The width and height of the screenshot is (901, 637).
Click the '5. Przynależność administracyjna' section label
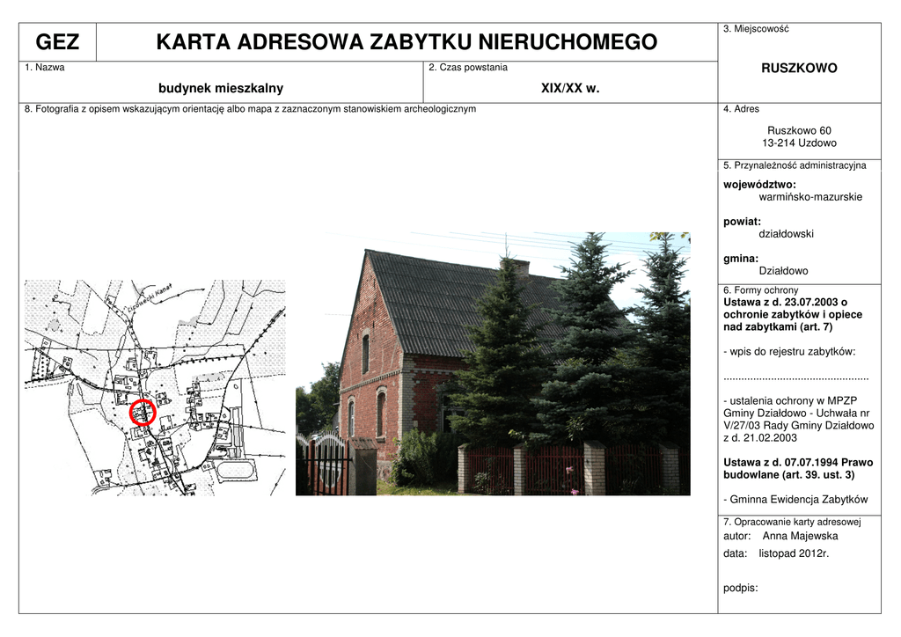point(795,165)
